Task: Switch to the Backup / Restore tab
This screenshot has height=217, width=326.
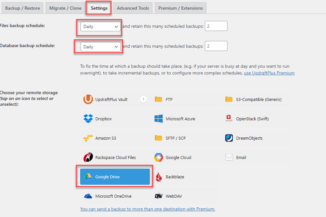Action: point(22,8)
